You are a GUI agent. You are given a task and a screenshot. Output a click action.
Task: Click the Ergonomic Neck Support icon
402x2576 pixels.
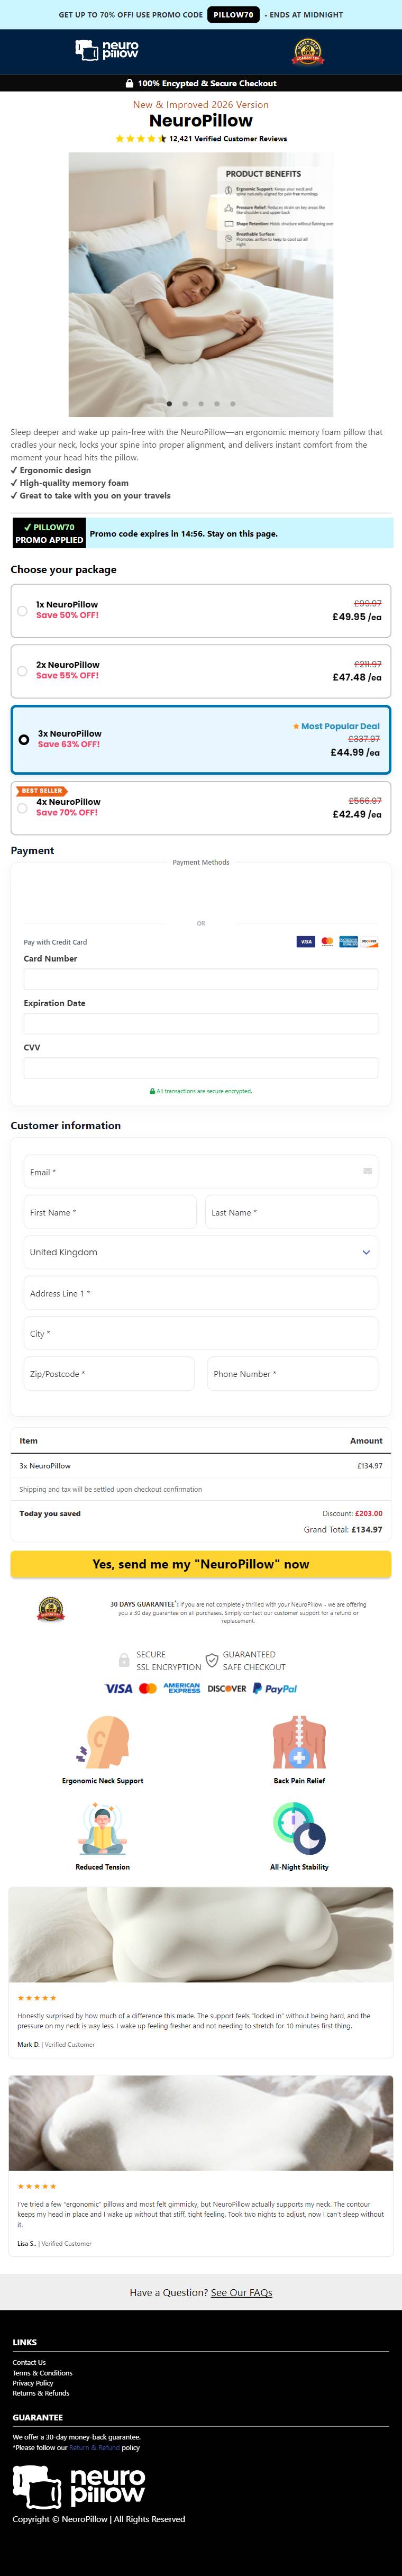click(103, 1742)
